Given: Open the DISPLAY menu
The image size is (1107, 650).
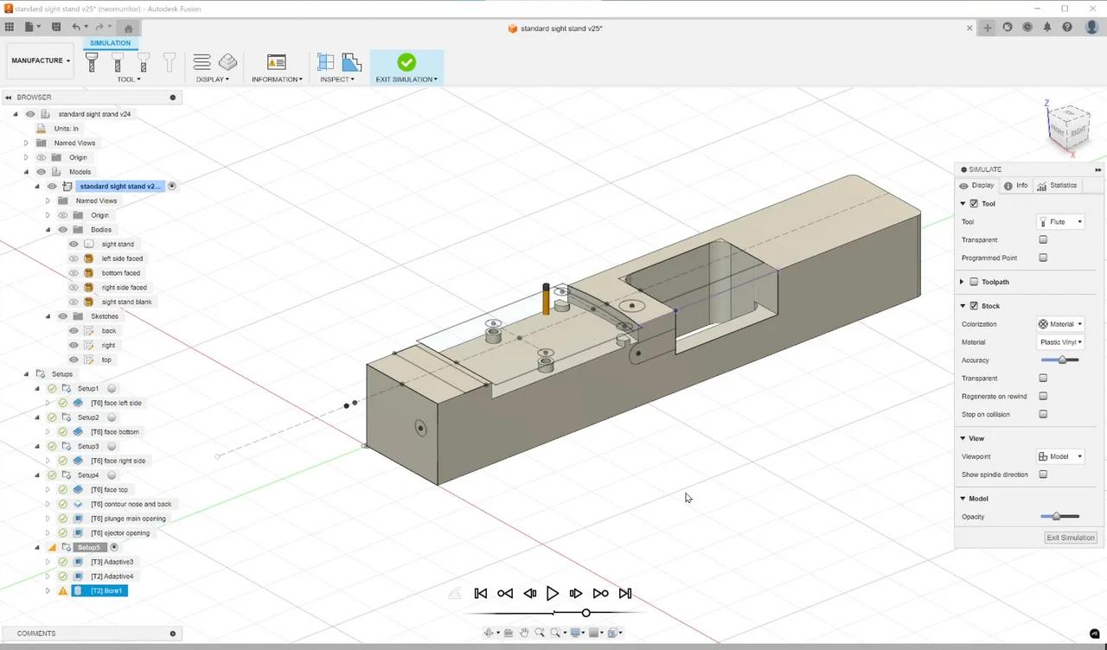Looking at the screenshot, I should point(212,80).
